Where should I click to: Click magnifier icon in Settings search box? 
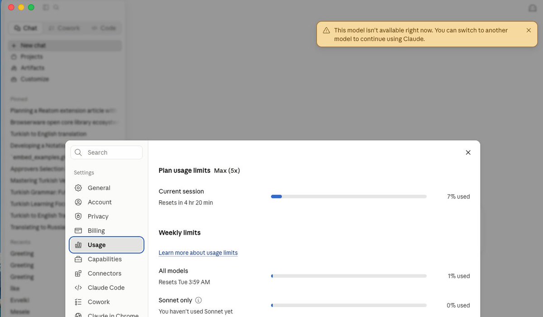point(79,152)
